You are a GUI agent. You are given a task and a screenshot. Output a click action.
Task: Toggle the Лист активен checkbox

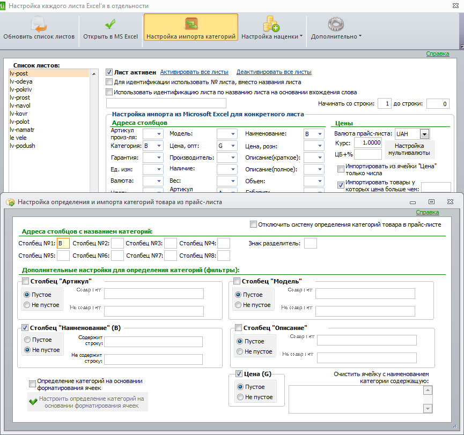[x=109, y=72]
